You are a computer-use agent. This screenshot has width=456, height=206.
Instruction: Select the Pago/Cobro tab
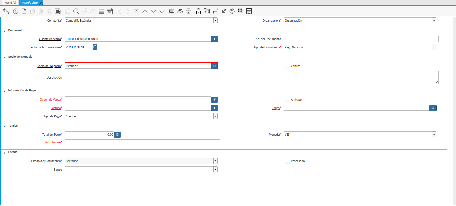tap(30, 3)
